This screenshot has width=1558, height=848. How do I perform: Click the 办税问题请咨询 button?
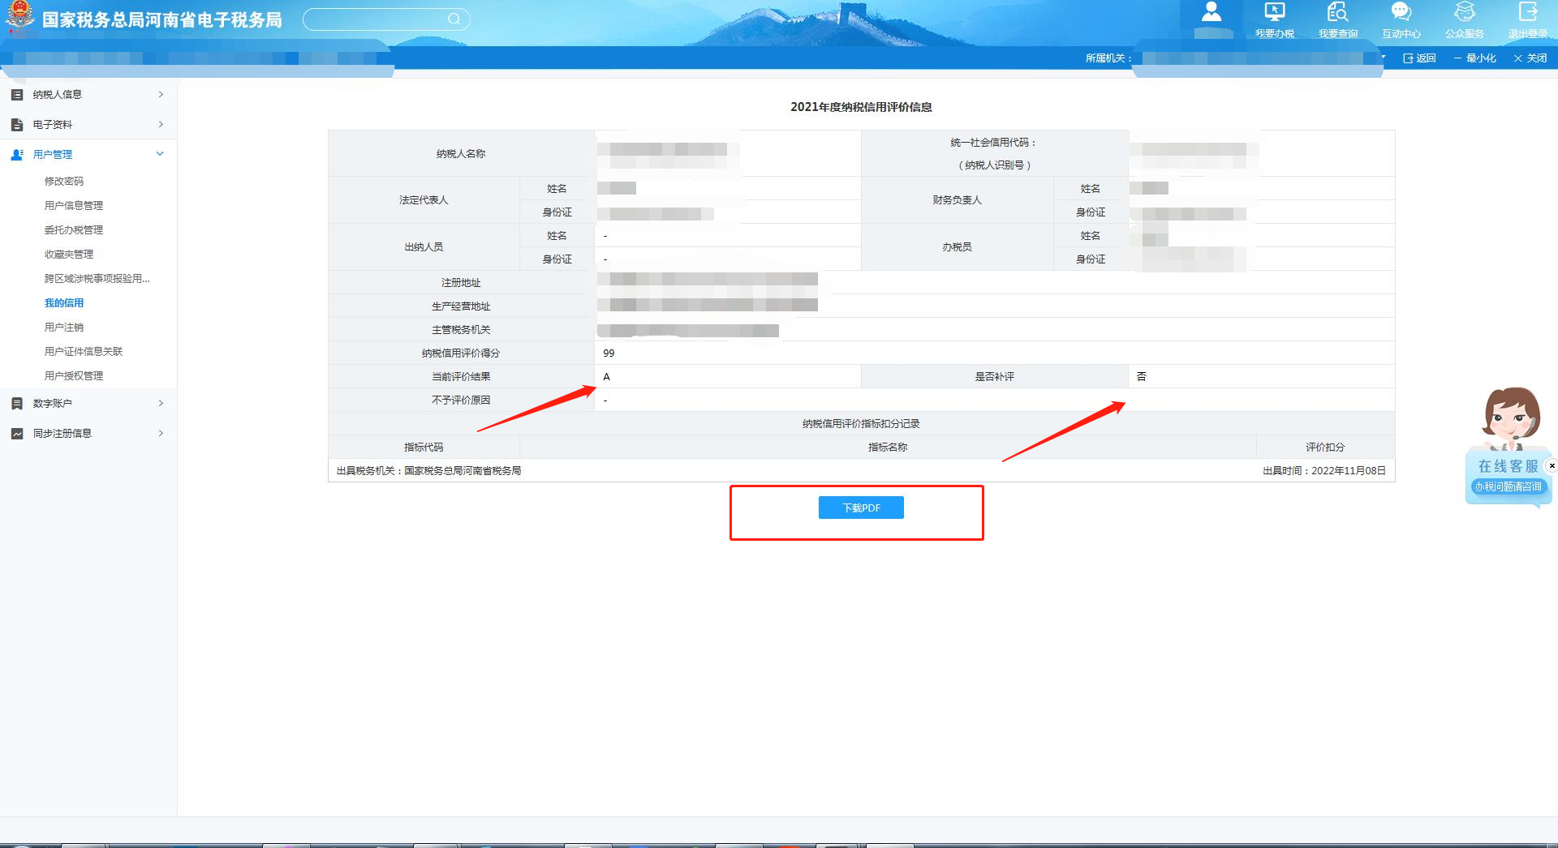pos(1509,486)
